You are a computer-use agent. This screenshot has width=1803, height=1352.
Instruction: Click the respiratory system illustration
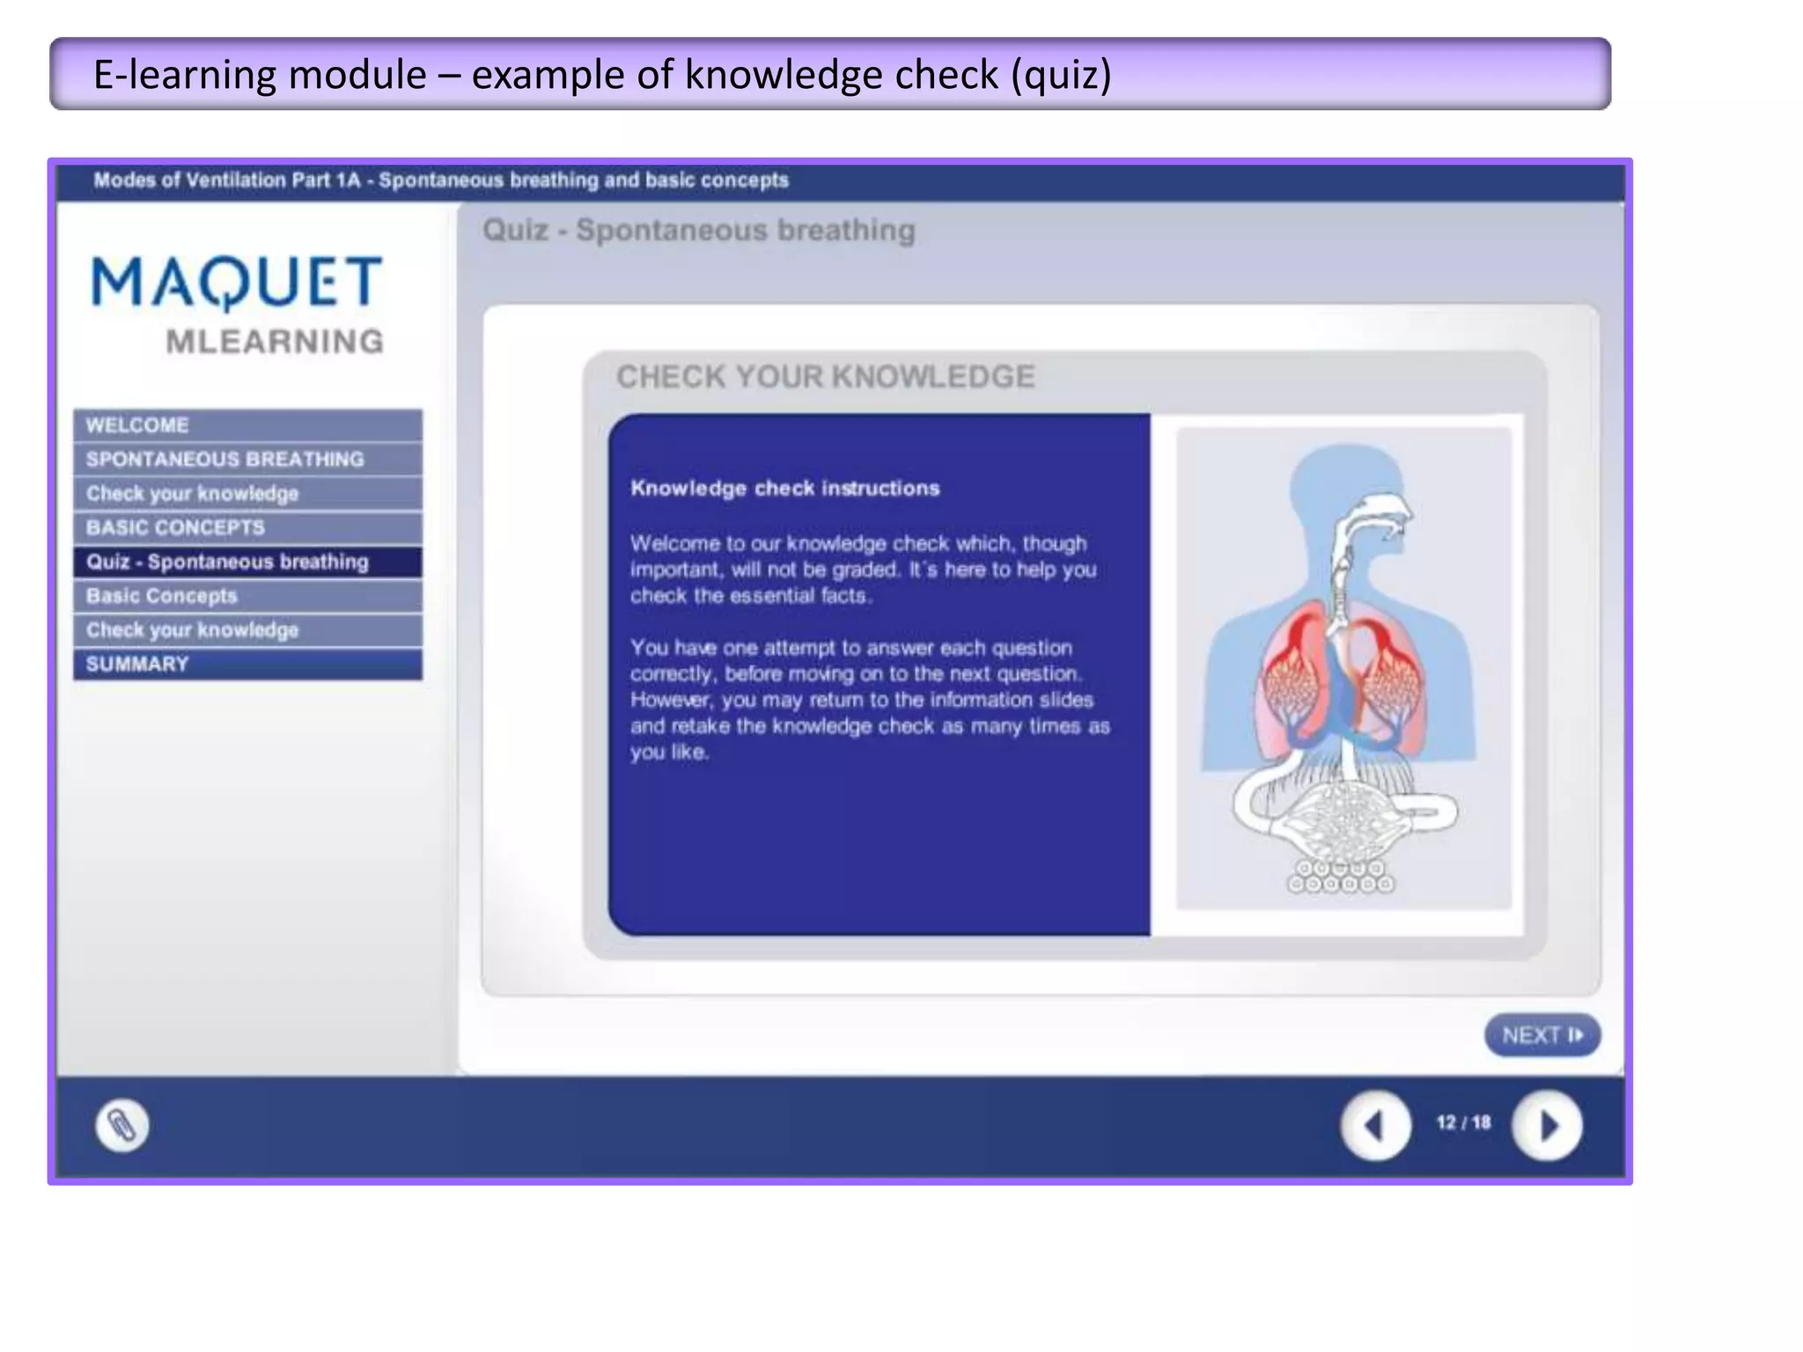(1343, 669)
